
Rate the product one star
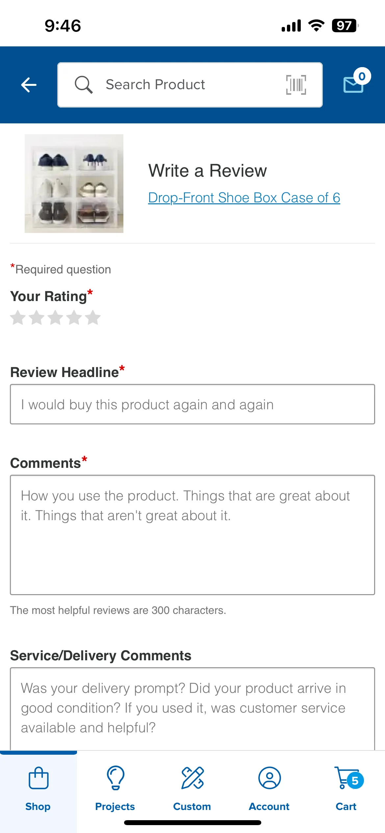click(x=18, y=317)
